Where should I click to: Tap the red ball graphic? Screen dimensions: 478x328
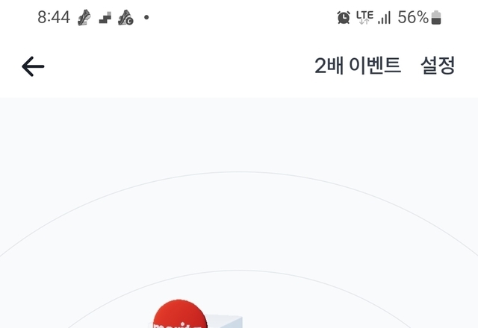pyautogui.click(x=179, y=314)
